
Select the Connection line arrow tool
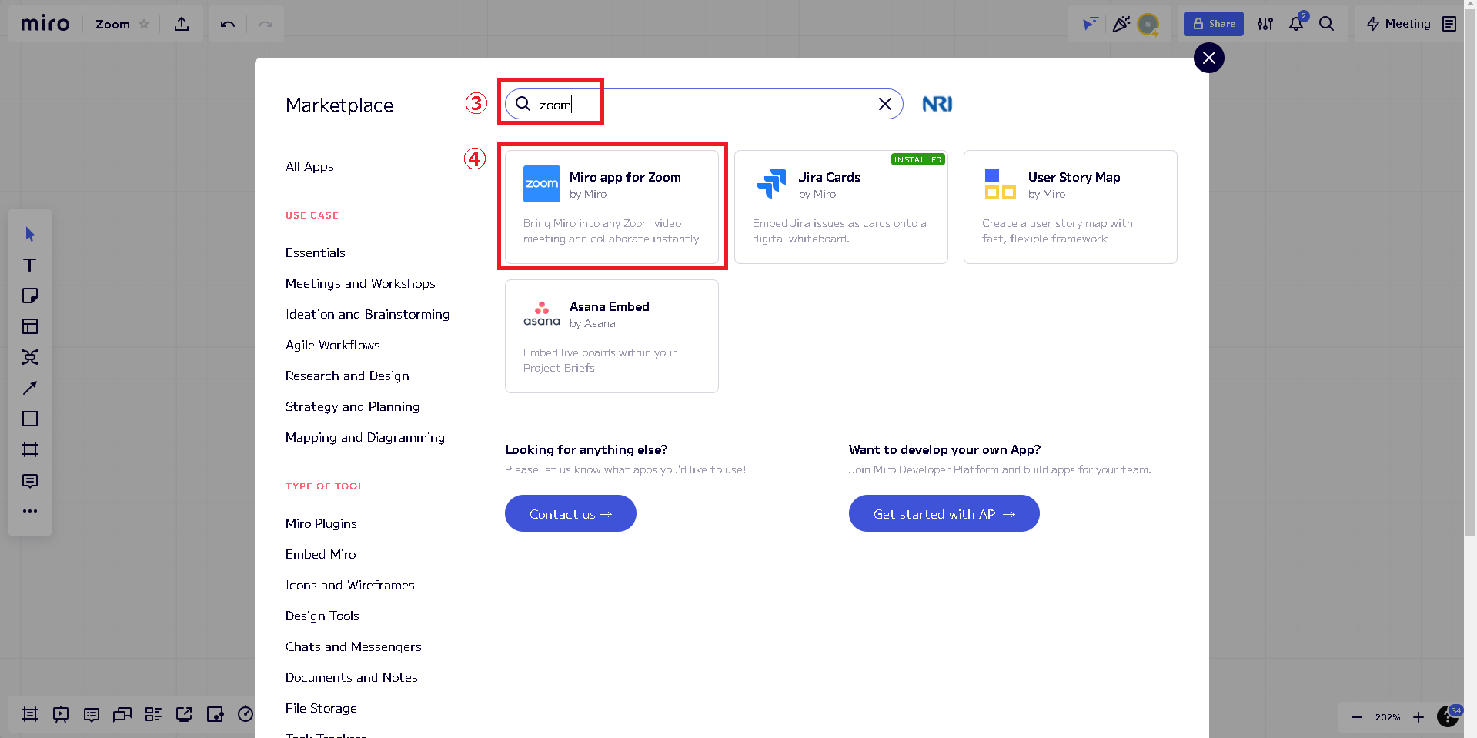tap(30, 388)
